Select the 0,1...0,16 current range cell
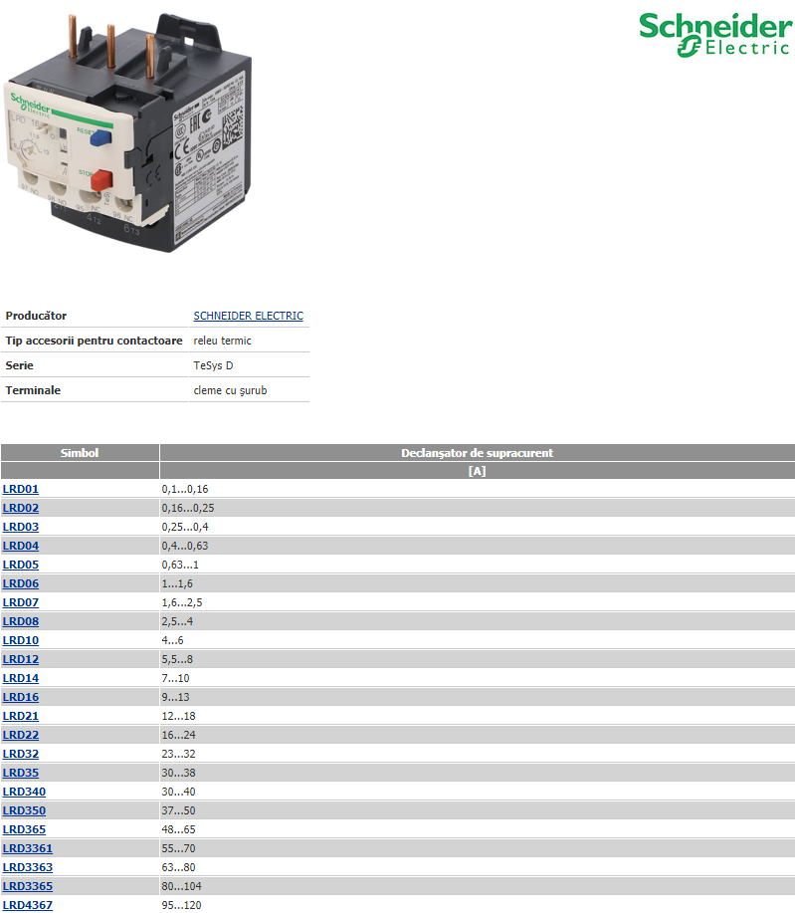This screenshot has width=795, height=913. pyautogui.click(x=478, y=489)
